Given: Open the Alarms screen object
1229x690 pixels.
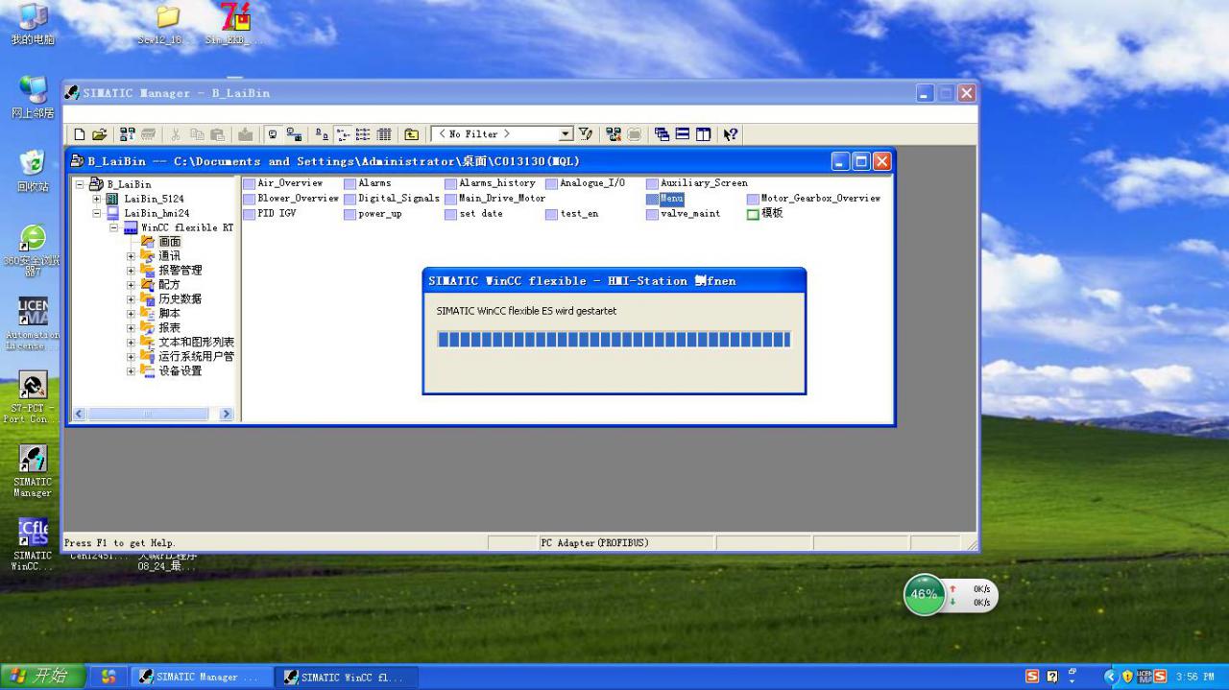Looking at the screenshot, I should click(374, 183).
